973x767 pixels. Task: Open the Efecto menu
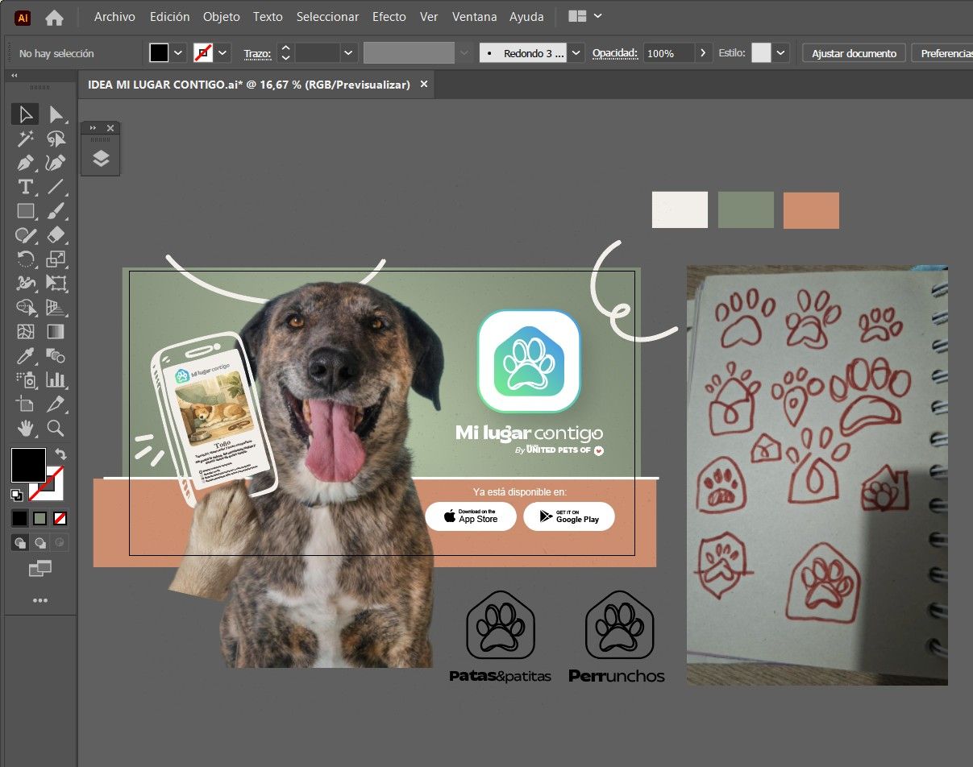tap(389, 16)
